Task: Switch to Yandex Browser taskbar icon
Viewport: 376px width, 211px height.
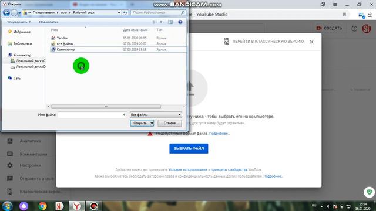Action: pyautogui.click(x=77, y=206)
